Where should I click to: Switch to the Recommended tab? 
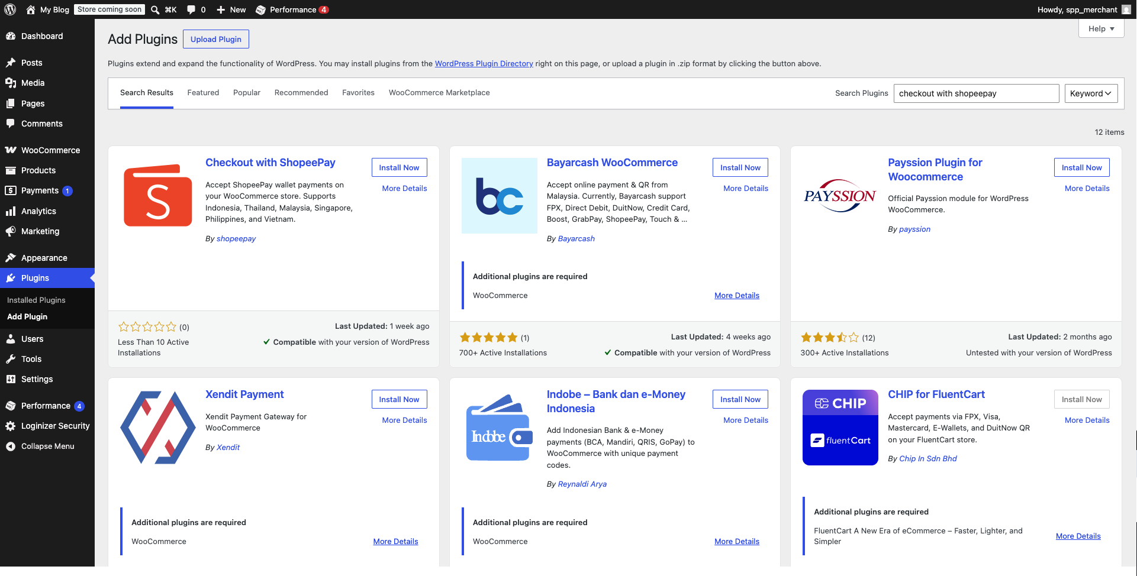[301, 93]
